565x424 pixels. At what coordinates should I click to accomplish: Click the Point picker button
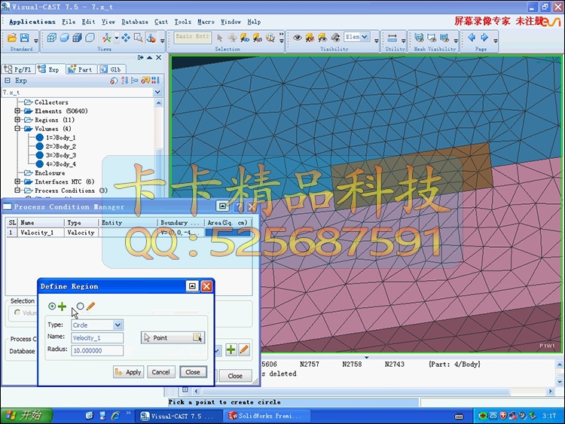click(x=173, y=337)
